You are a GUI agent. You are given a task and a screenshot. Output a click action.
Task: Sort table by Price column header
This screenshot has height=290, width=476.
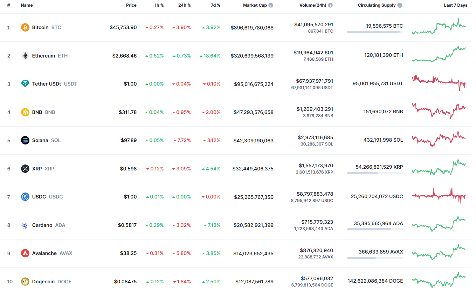pyautogui.click(x=131, y=5)
